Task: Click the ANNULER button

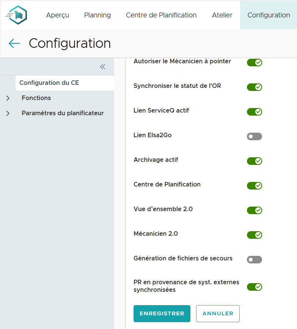Action: (218, 313)
